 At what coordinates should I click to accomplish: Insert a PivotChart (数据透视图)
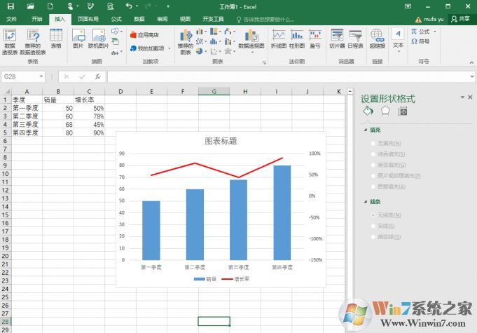click(x=251, y=41)
